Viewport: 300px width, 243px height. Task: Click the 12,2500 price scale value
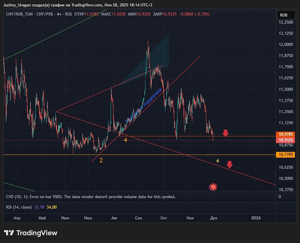point(286,22)
